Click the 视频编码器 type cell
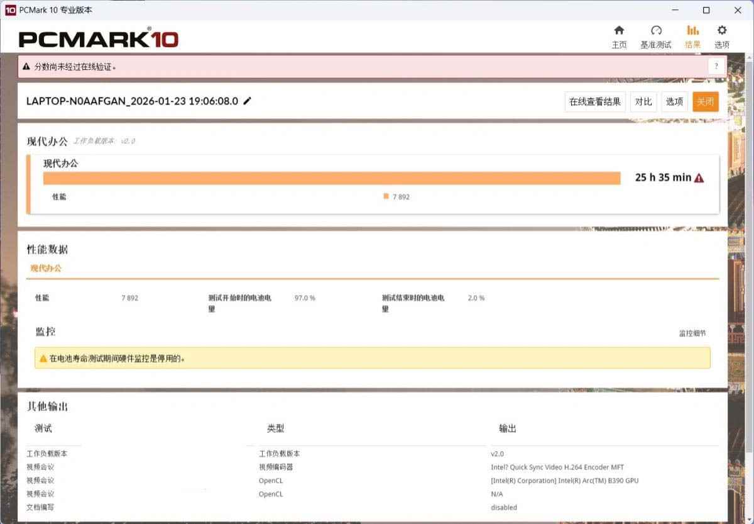Viewport: 754px width, 524px height. [x=276, y=467]
